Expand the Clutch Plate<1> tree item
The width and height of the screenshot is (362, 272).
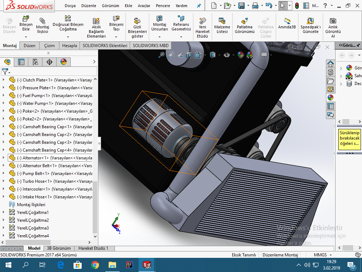(3, 80)
